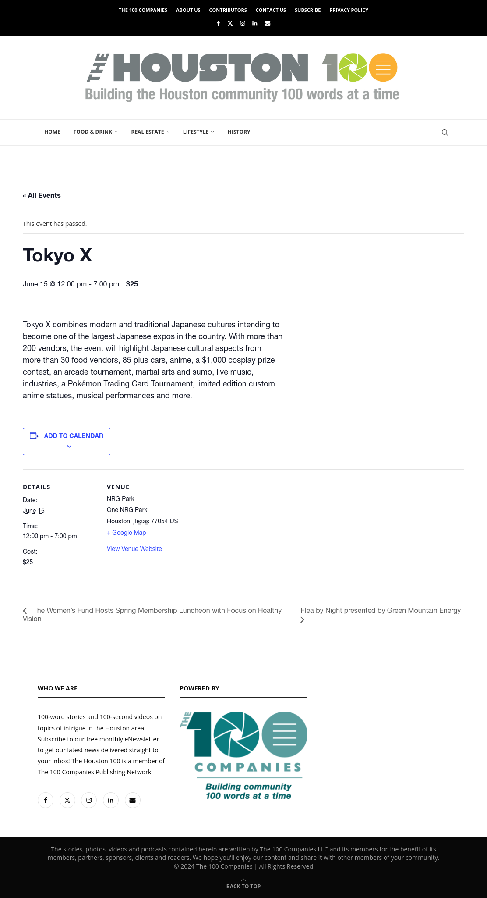Open the LinkedIn icon in the top bar
The width and height of the screenshot is (487, 898).
(x=255, y=24)
